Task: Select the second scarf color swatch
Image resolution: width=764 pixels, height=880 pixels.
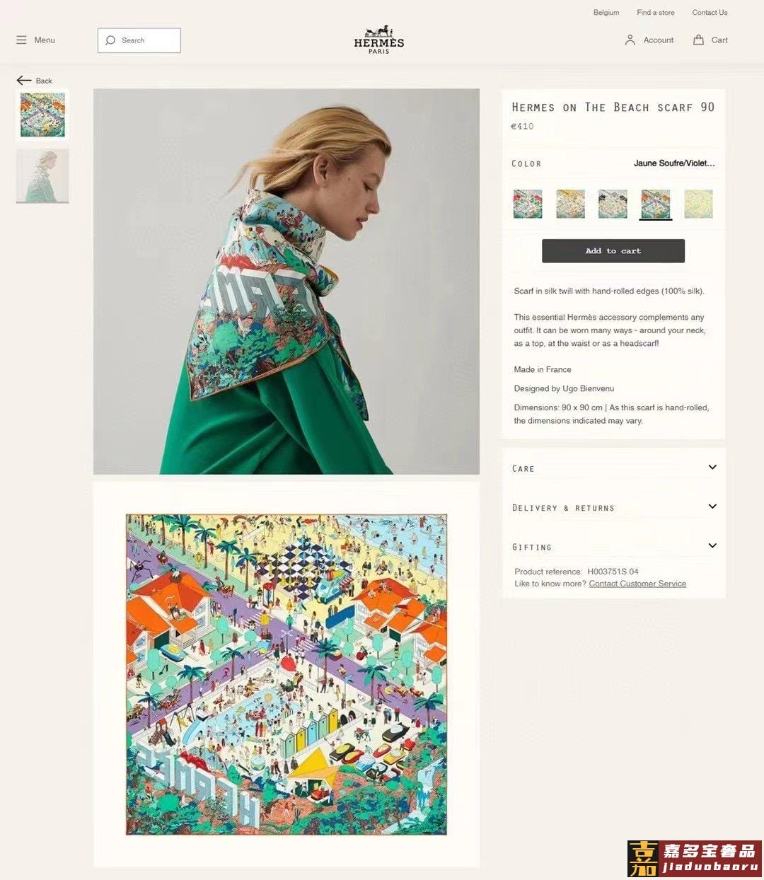Action: [571, 204]
